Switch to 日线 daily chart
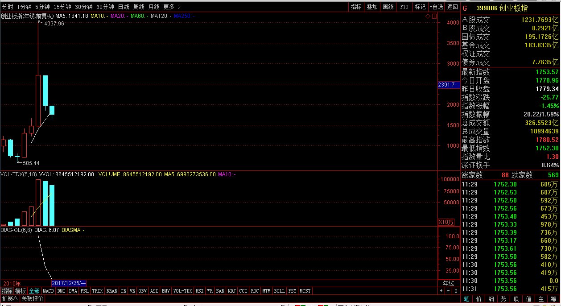This screenshot has width=561, height=306. pyautogui.click(x=124, y=7)
